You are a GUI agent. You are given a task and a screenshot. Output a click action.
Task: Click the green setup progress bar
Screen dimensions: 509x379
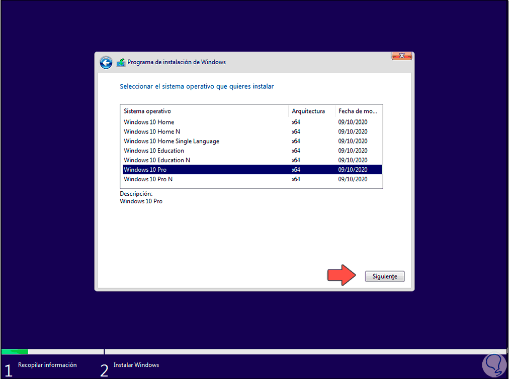[x=15, y=352]
